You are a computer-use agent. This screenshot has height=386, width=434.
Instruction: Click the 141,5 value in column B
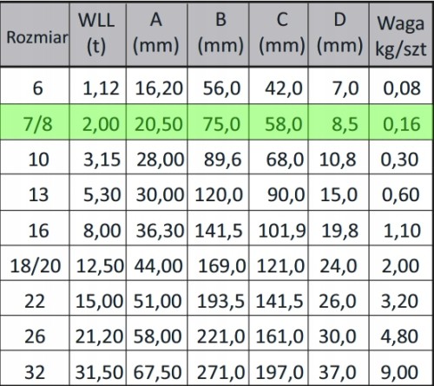click(218, 228)
